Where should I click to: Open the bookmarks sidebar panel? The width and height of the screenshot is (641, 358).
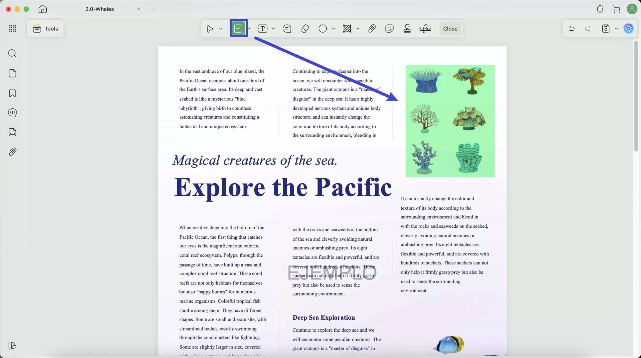click(12, 93)
